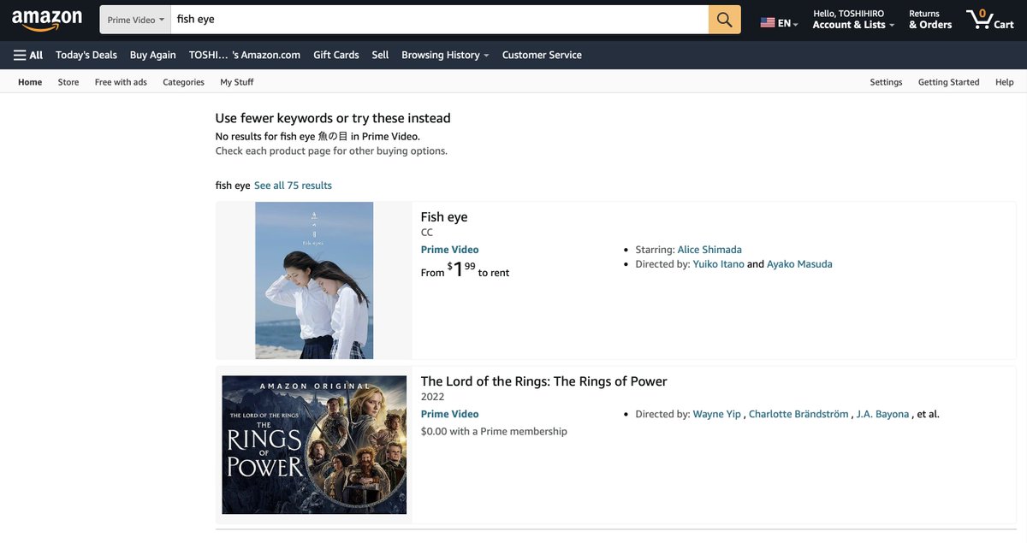Click the search magnifier button
The height and width of the screenshot is (543, 1027).
[724, 19]
